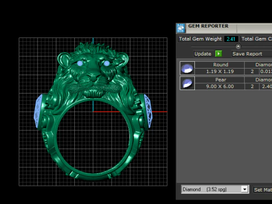Click the 'Pear' shape cell
This screenshot has height=204, width=272.
(x=219, y=80)
